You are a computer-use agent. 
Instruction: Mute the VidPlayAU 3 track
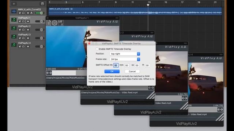pos(20,38)
